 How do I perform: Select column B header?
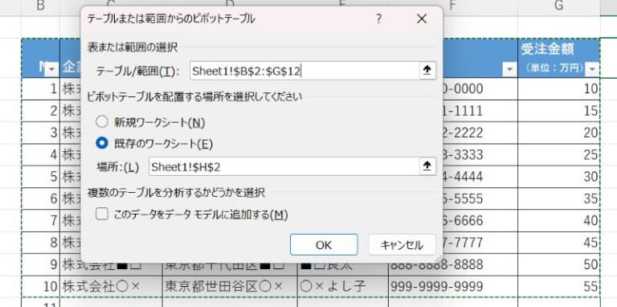click(40, 6)
